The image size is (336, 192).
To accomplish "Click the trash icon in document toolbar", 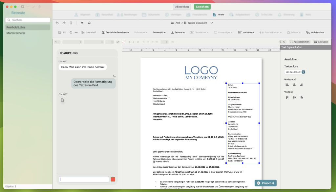I will pyautogui.click(x=71, y=23).
